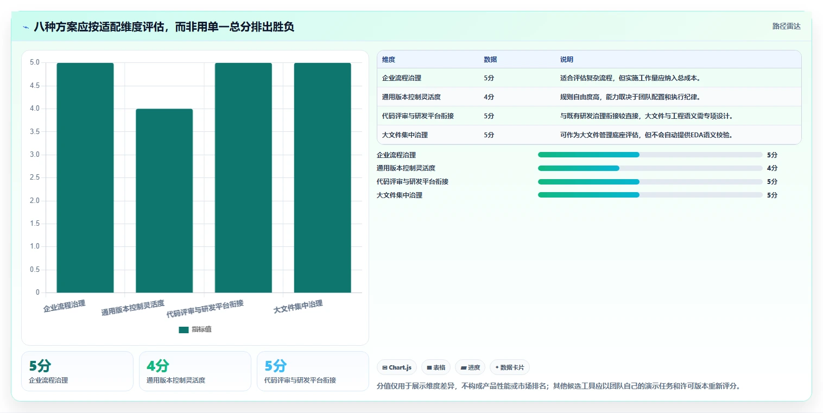
Task: Click the chart bar for 大文件集中治理
Action: [x=322, y=177]
